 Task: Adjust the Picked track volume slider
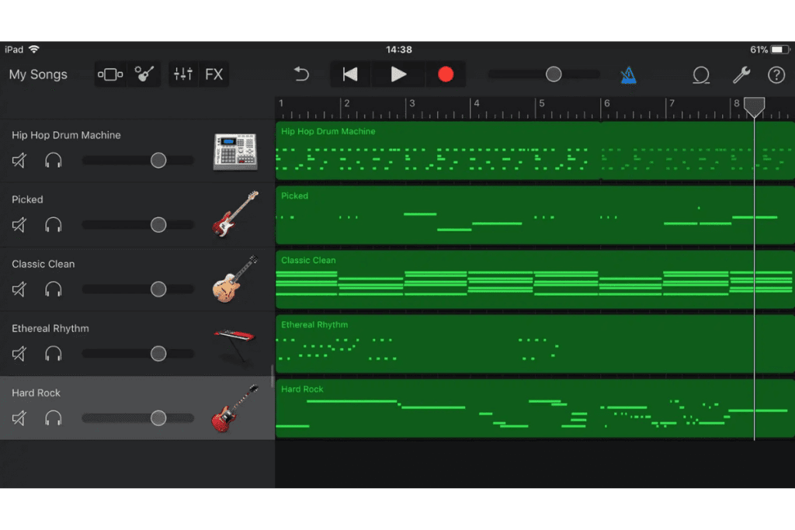pos(138,225)
